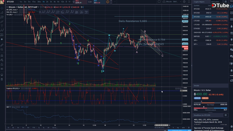Click the last icon in floating drawing toolbar
Image resolution: width=233 pixels, height=131 pixels.
(x=87, y=12)
